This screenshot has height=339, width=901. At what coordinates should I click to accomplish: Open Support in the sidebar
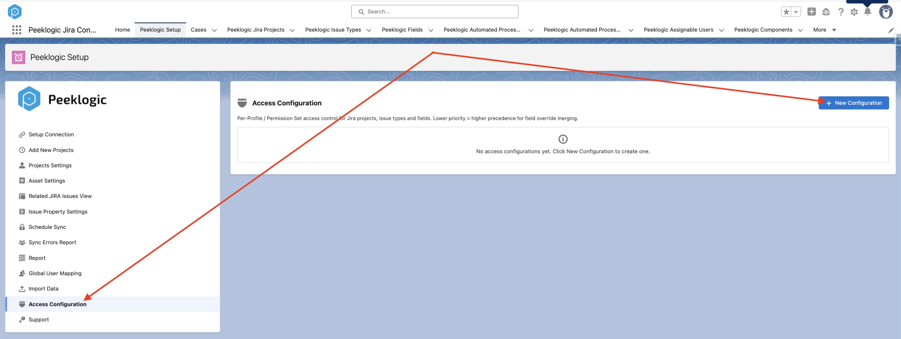tap(39, 320)
